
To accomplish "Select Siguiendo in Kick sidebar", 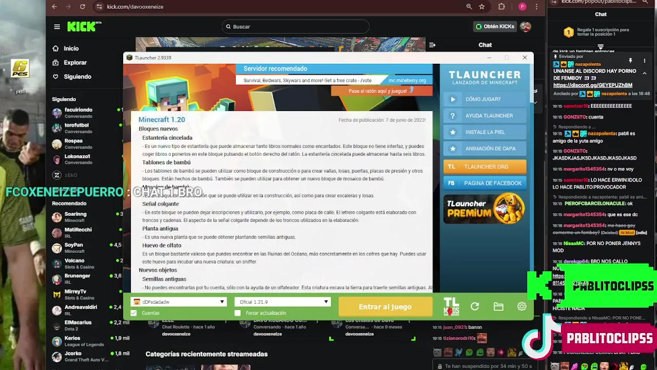I will click(x=78, y=77).
